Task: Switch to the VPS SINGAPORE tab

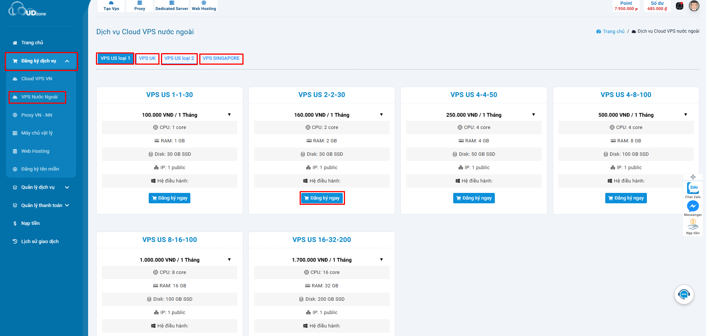Action: 221,59
